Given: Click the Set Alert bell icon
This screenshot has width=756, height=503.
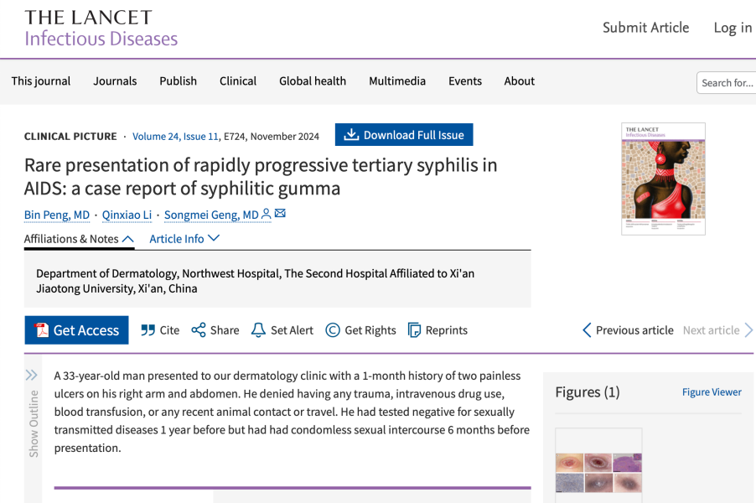Looking at the screenshot, I should (258, 330).
